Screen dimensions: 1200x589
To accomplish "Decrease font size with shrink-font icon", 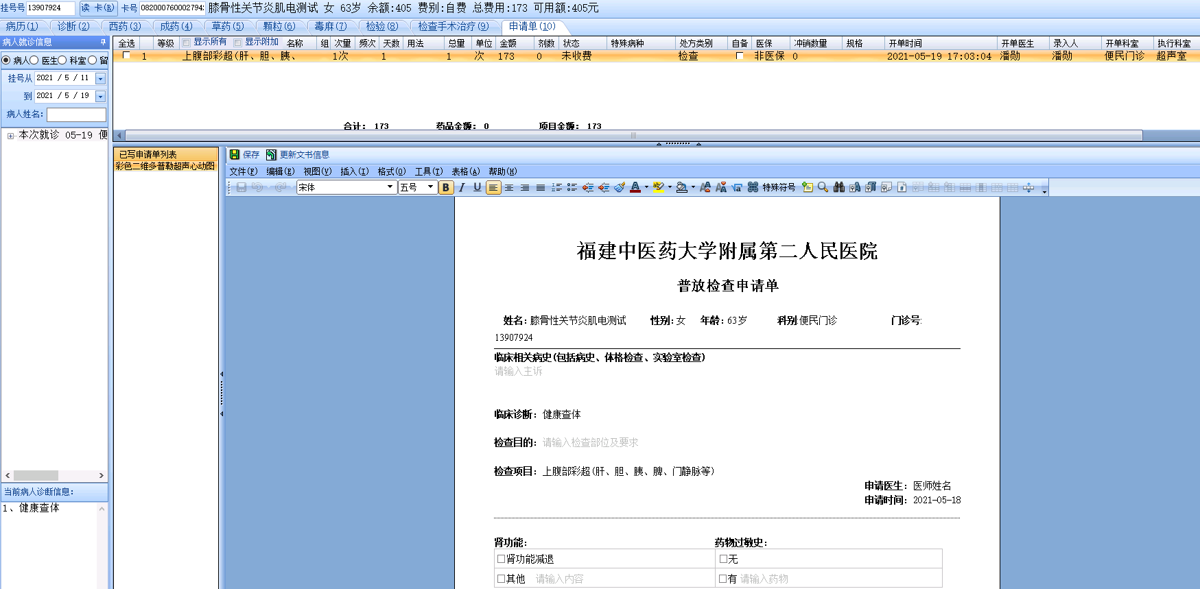I will pyautogui.click(x=721, y=187).
